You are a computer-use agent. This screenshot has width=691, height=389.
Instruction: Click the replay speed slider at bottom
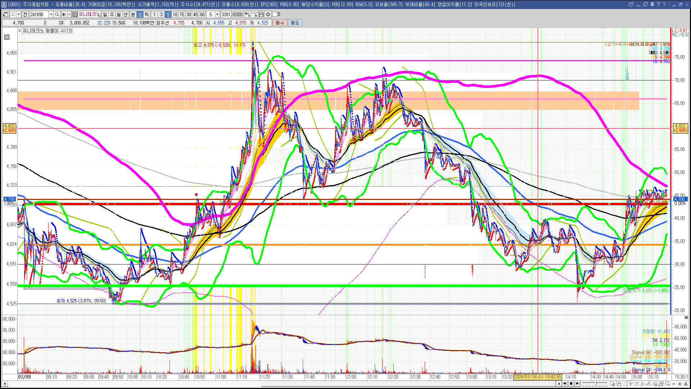(x=596, y=384)
